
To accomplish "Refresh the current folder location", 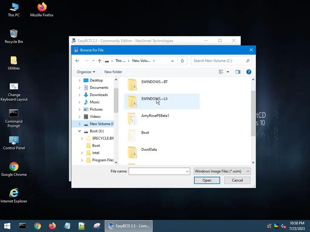I will click(182, 61).
